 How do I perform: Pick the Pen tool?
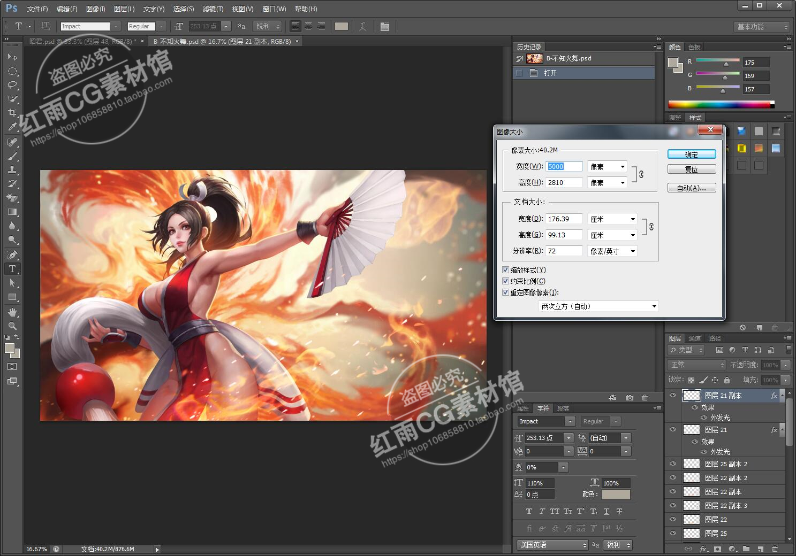[x=12, y=255]
